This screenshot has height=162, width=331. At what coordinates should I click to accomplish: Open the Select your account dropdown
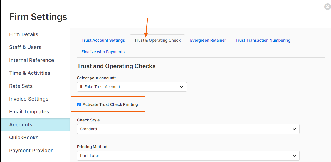click(132, 87)
